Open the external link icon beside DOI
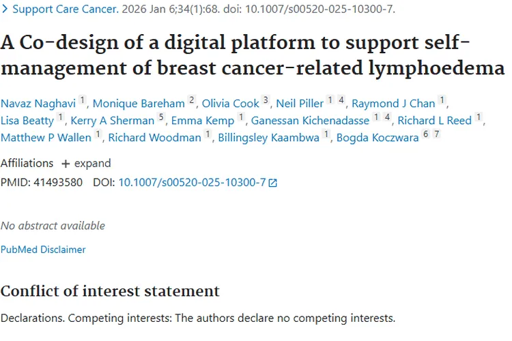This screenshot has height=341, width=512. click(x=273, y=183)
